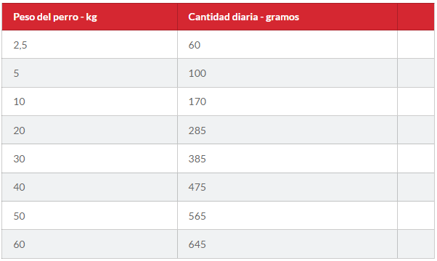This screenshot has width=437, height=261.
Task: Click the 475 grams cell
Action: 287,187
